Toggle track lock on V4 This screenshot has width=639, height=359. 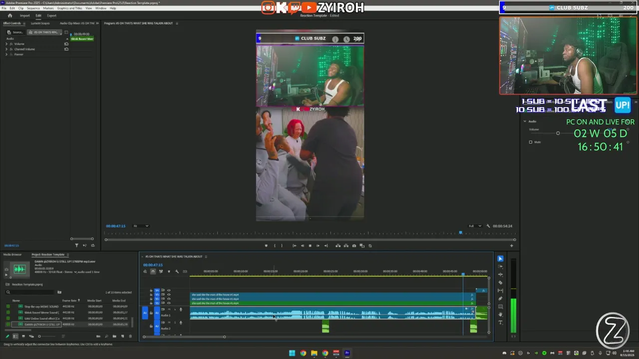(x=151, y=290)
